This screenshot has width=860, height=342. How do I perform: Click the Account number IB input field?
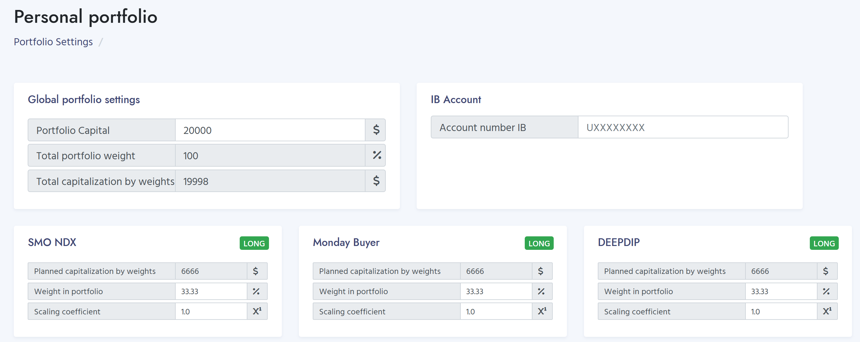682,127
